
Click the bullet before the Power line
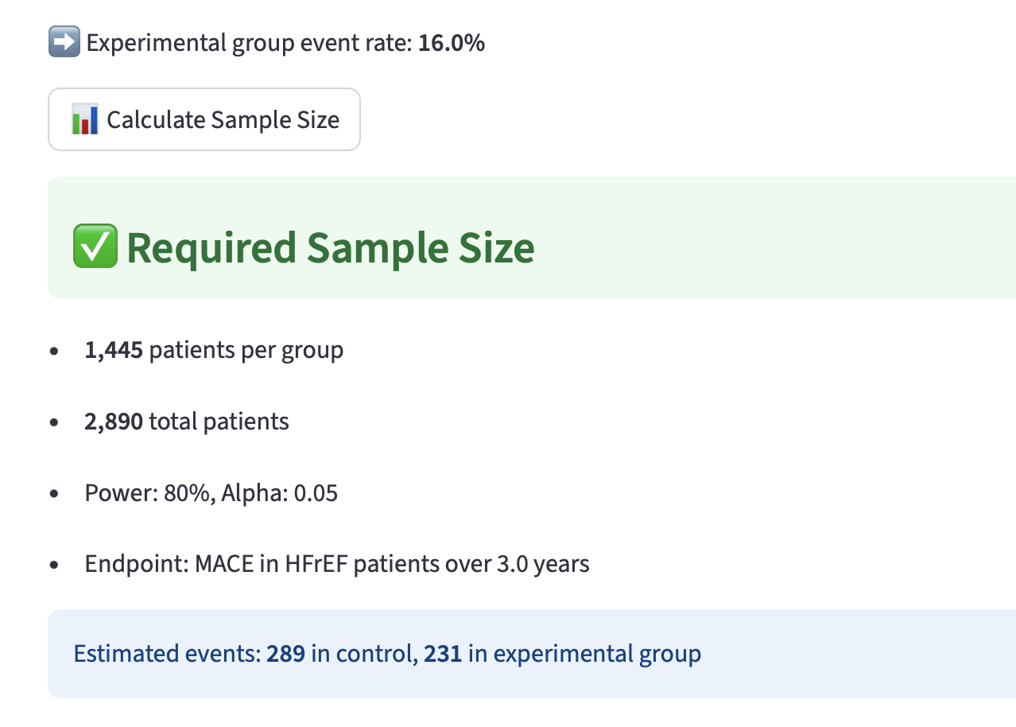coord(54,494)
